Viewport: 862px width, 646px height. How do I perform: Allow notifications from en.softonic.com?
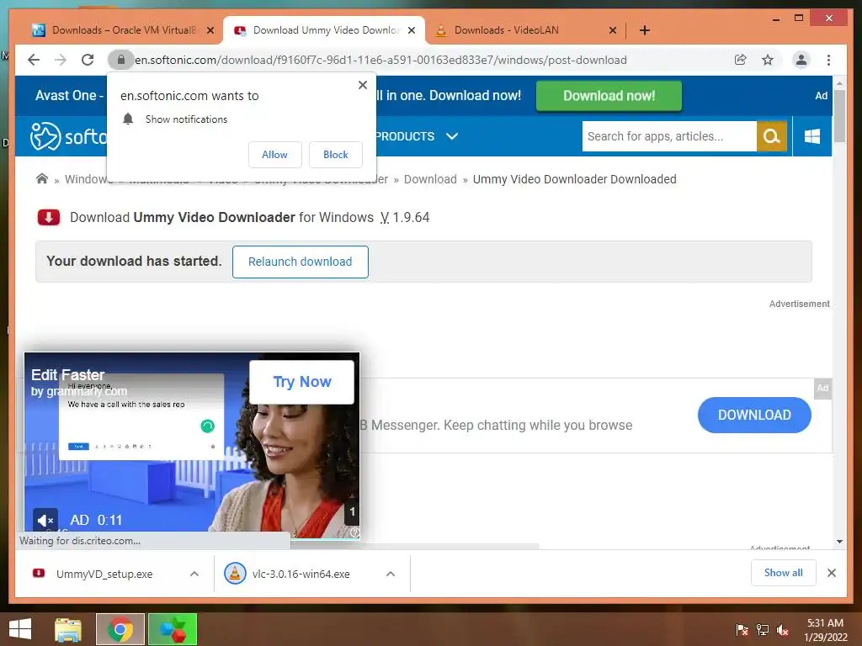click(275, 155)
